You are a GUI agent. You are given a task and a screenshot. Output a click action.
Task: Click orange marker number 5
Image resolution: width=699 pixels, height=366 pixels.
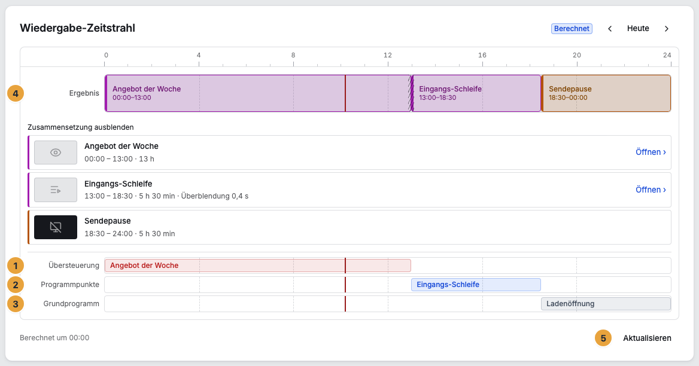[603, 338]
